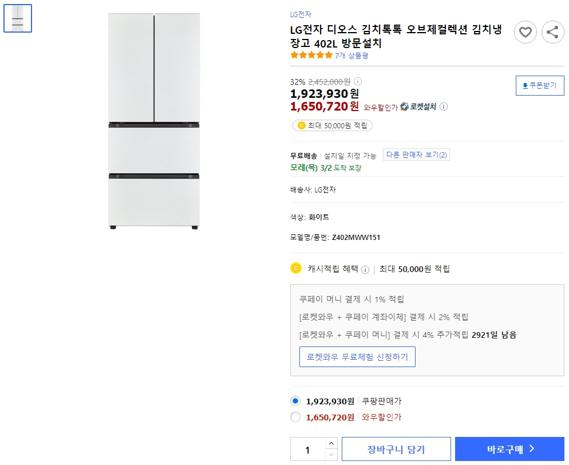Open the share icon next to the heart
Image resolution: width=569 pixels, height=465 pixels.
tap(552, 33)
